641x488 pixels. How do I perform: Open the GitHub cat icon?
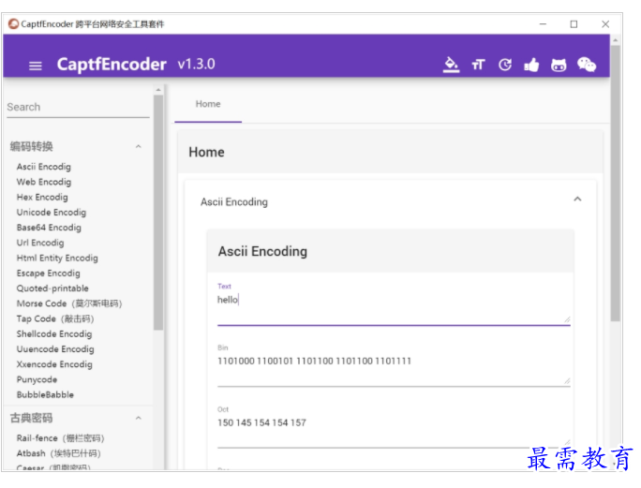coord(559,65)
